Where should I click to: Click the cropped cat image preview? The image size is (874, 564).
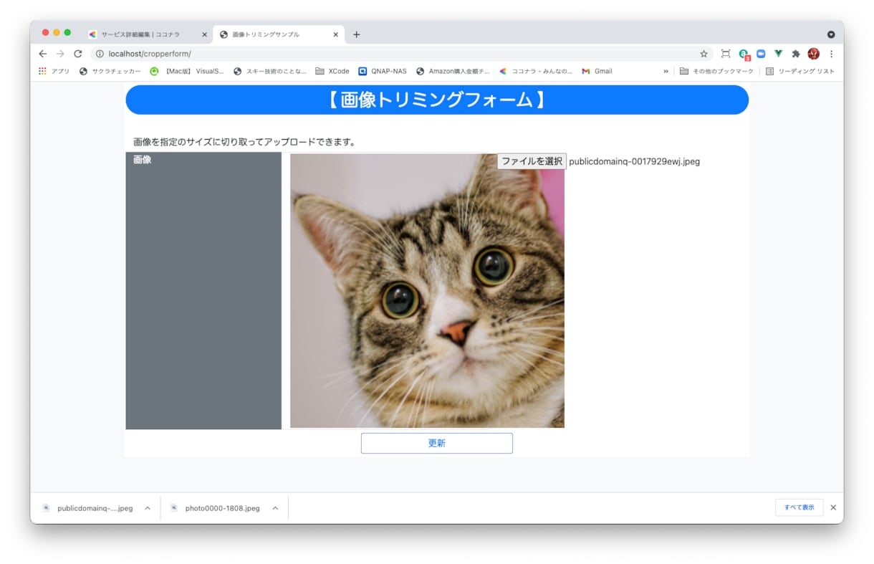point(427,290)
